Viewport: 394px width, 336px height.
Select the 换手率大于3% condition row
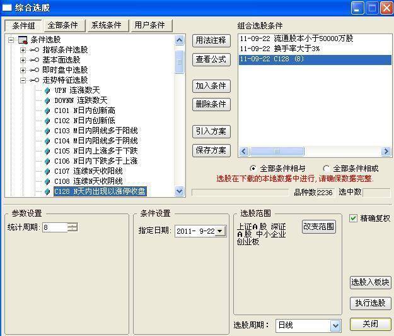(315, 49)
